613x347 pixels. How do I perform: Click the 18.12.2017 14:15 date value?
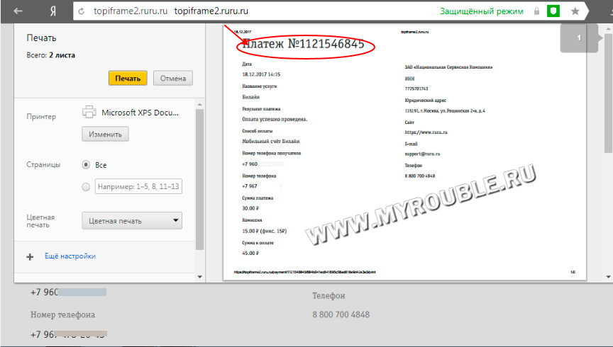pos(261,74)
